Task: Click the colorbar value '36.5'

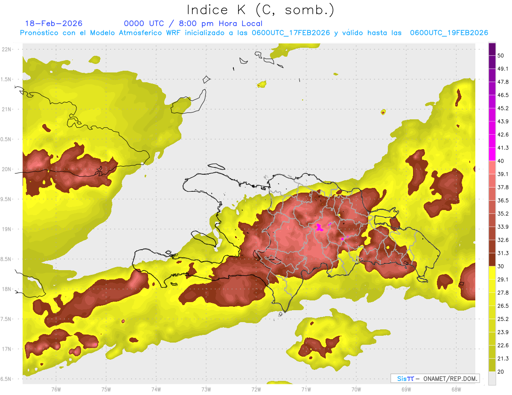Action: click(x=503, y=200)
